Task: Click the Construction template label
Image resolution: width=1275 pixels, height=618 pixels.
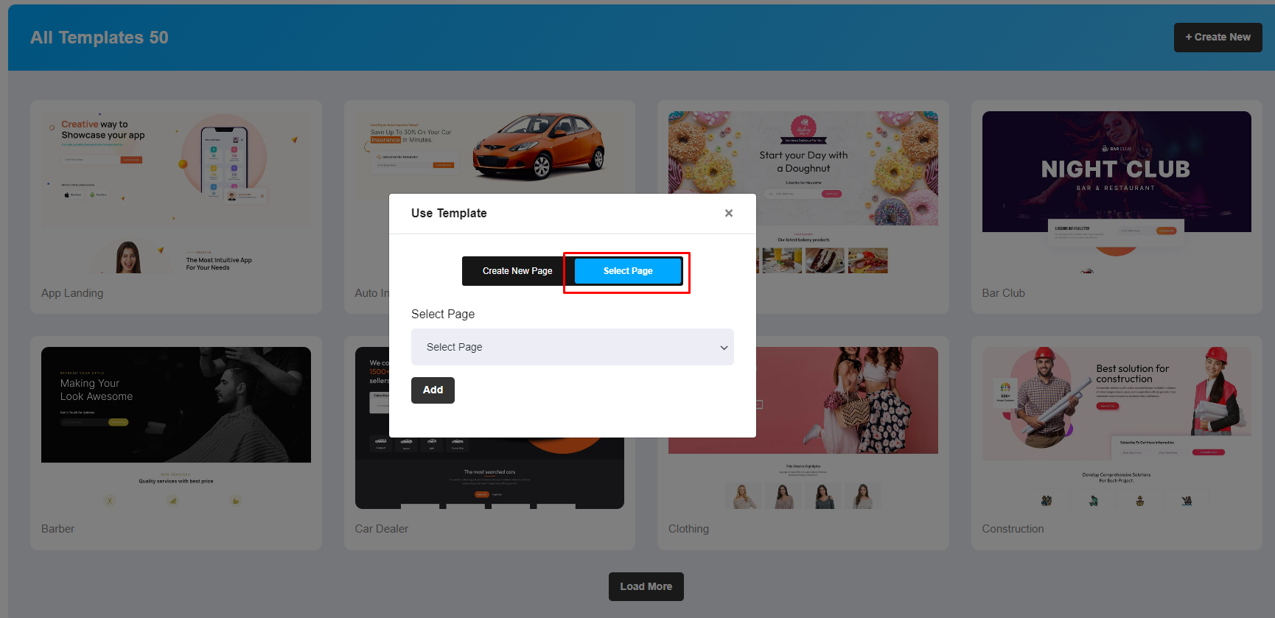Action: pos(1013,529)
